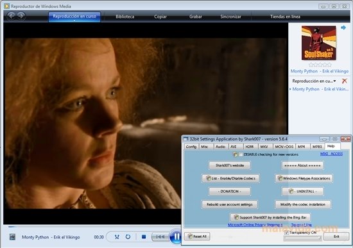Image resolution: width=353 pixels, height=248 pixels.
Task: Check DISABLE checking for new versions
Action: point(241,154)
